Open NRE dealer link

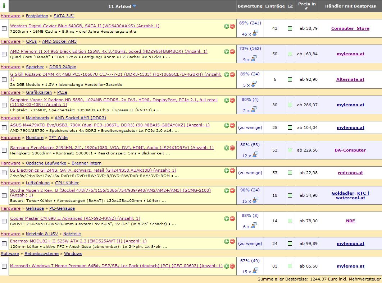pyautogui.click(x=350, y=221)
